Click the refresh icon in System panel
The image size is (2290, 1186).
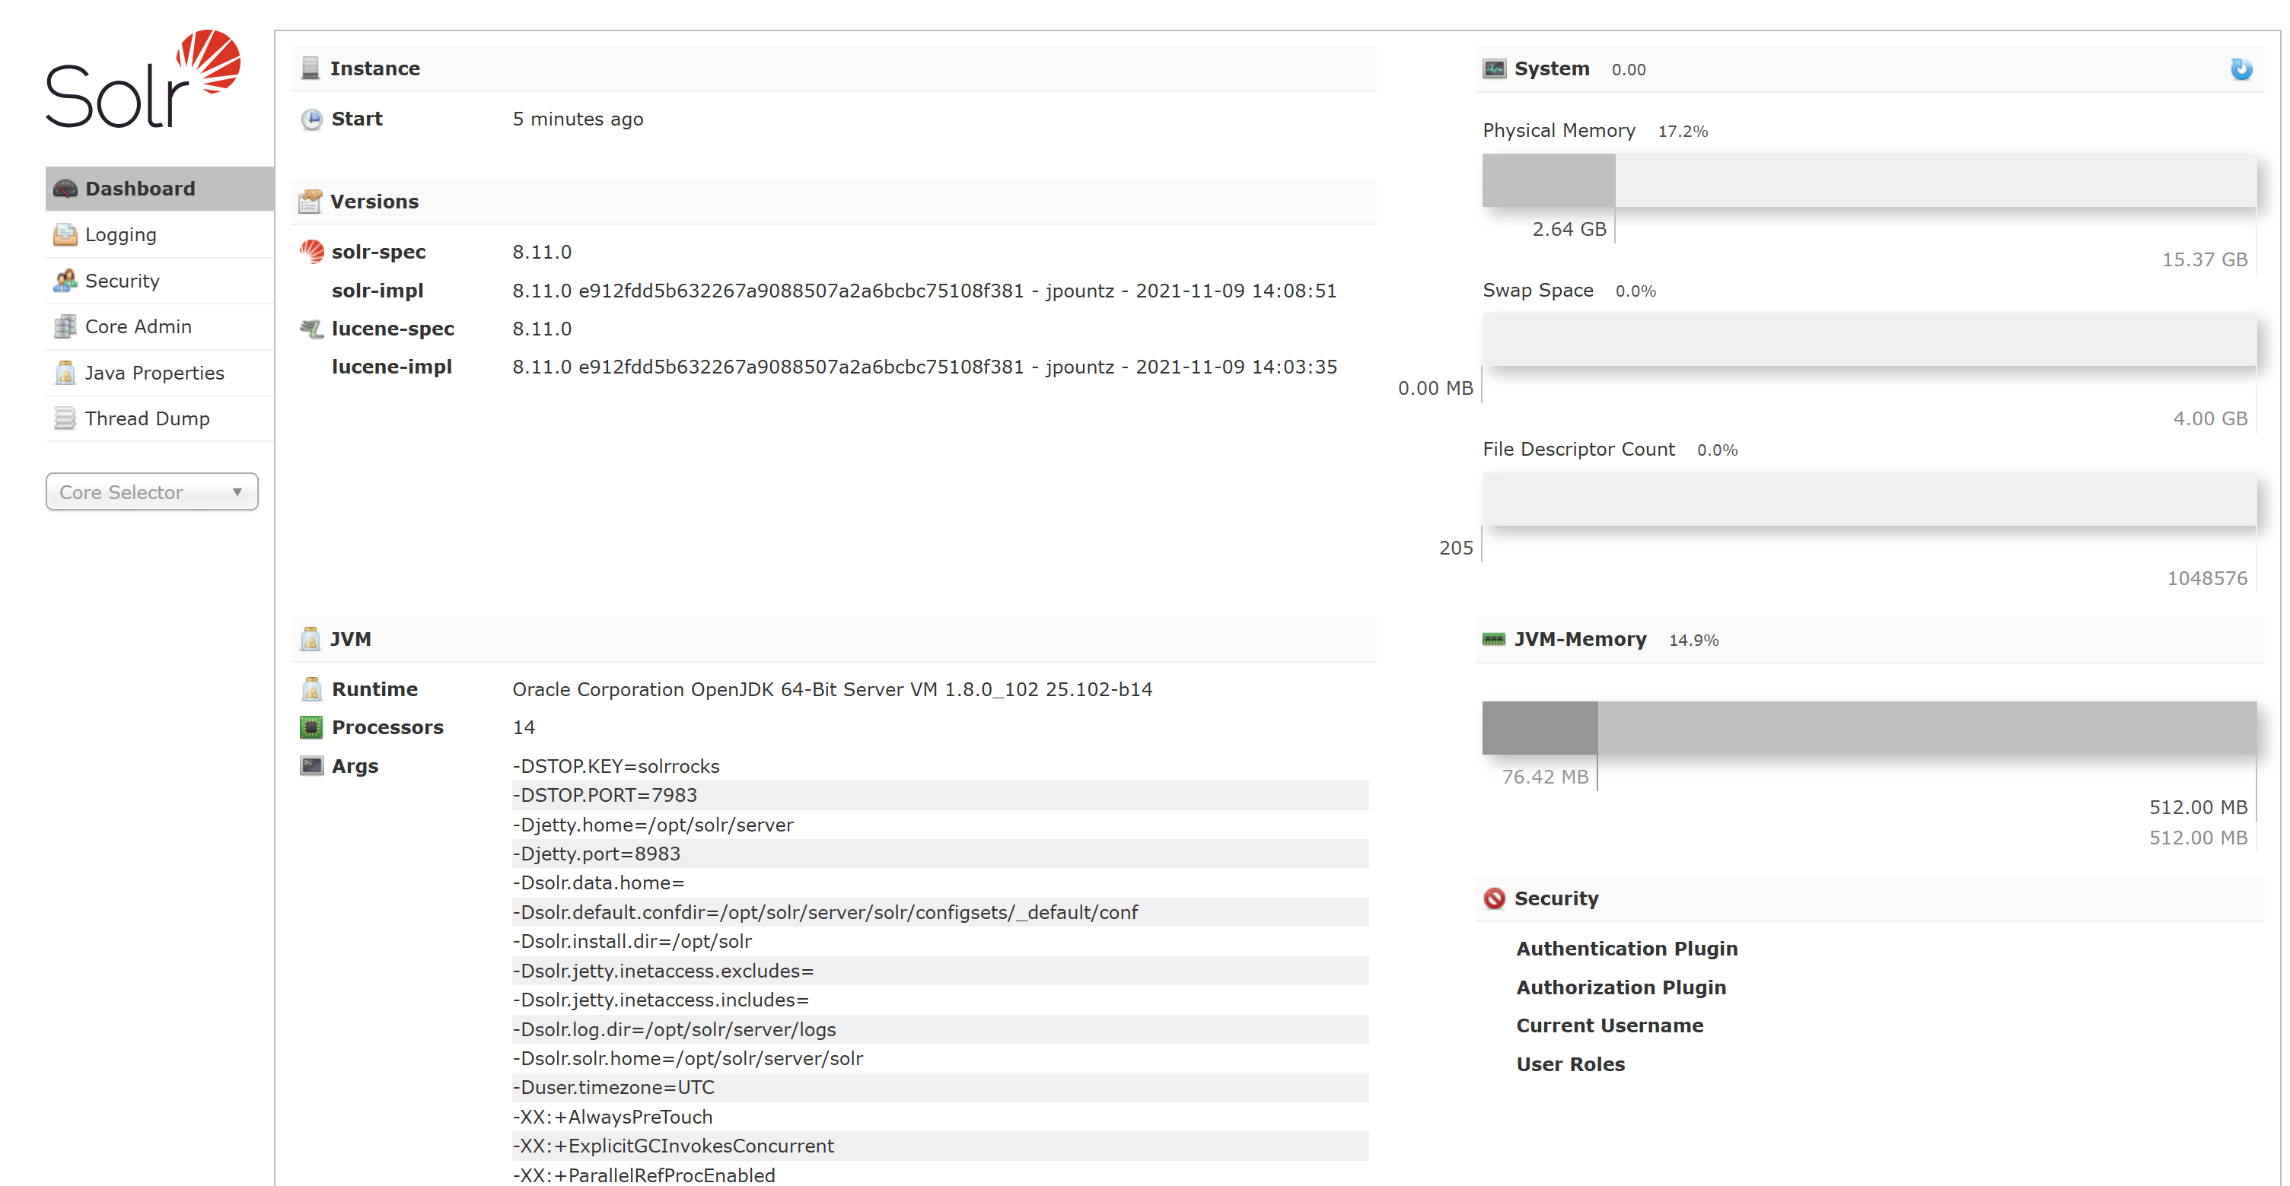(2241, 68)
